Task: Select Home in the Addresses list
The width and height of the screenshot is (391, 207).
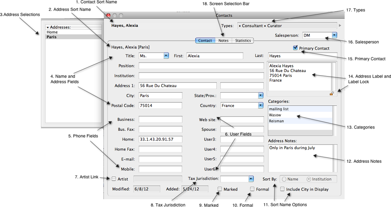Action: (52, 32)
